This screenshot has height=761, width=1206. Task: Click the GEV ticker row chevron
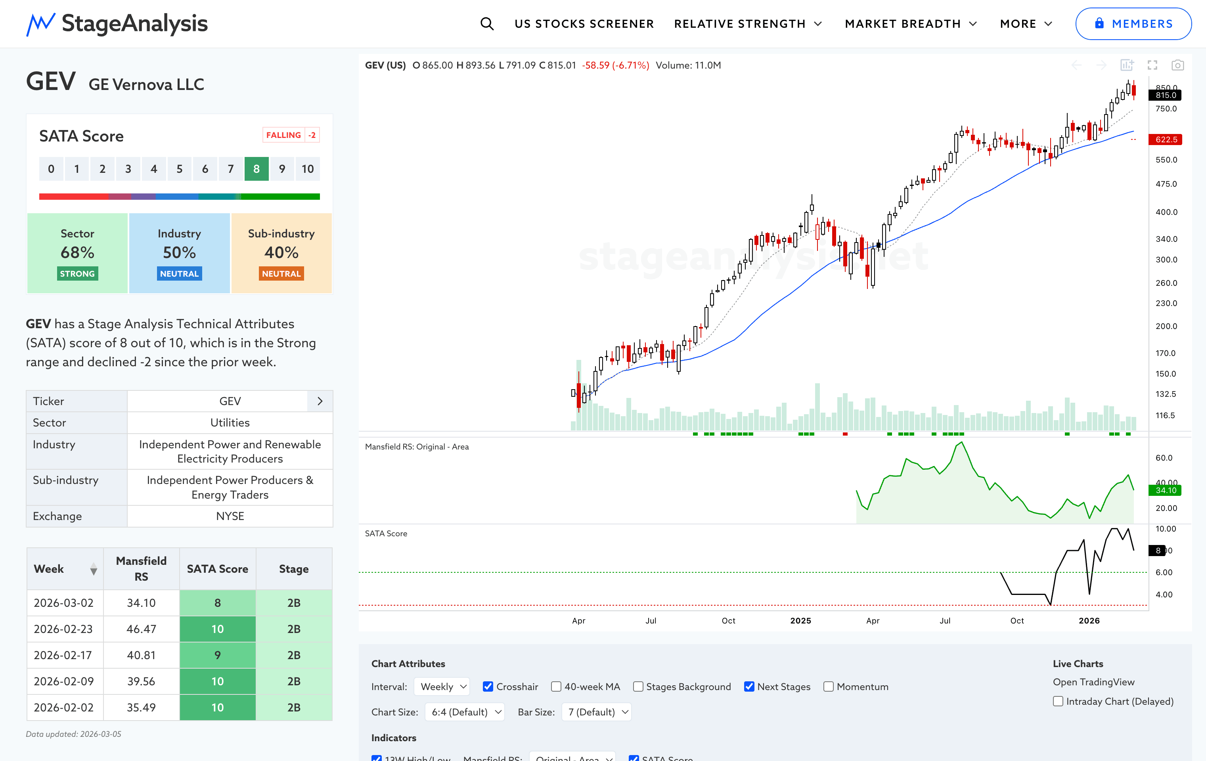[320, 401]
